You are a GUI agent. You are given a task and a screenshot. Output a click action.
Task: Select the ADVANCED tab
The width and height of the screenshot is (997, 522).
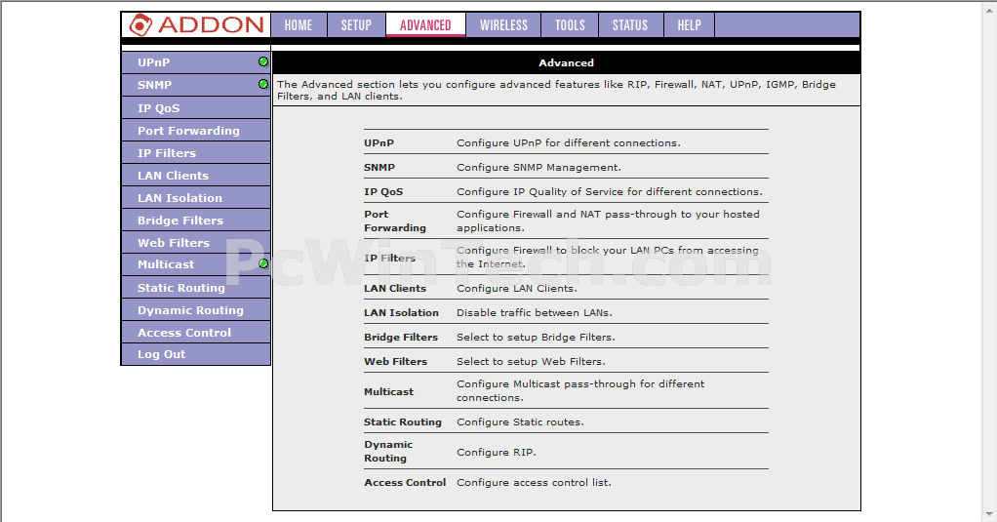point(425,24)
